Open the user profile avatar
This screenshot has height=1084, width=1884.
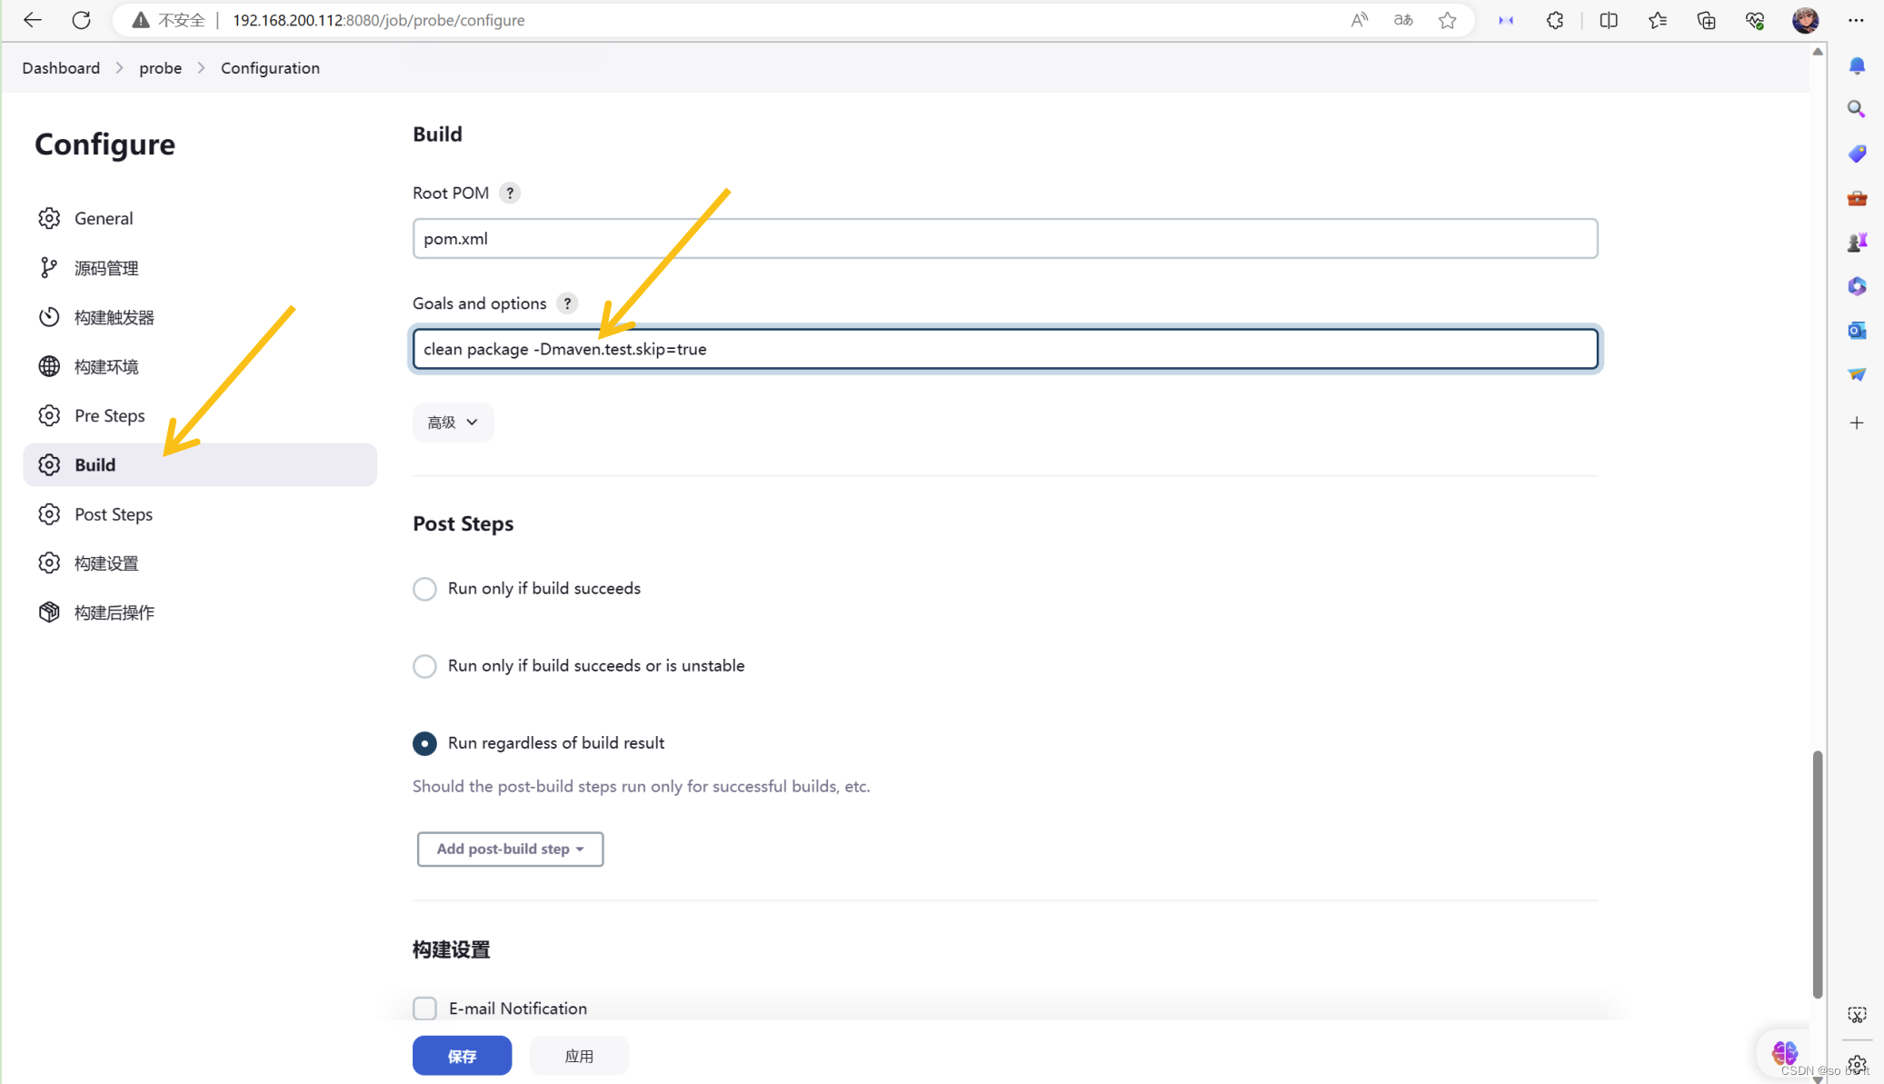click(x=1805, y=20)
